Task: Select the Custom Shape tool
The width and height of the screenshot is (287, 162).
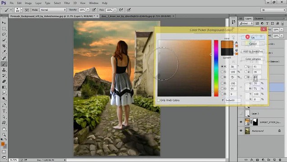Action: [4, 123]
